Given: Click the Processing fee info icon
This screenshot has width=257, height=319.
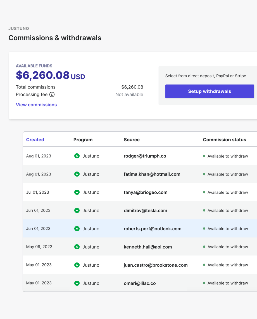Looking at the screenshot, I should (52, 95).
